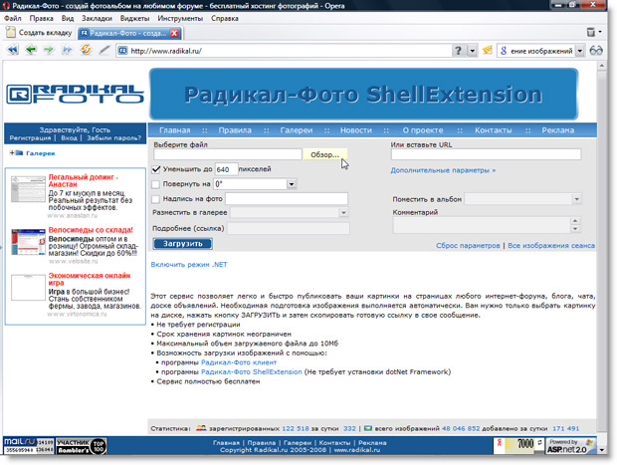The height and width of the screenshot is (465, 617).
Task: Go forward with the green forward arrow
Action: [49, 50]
